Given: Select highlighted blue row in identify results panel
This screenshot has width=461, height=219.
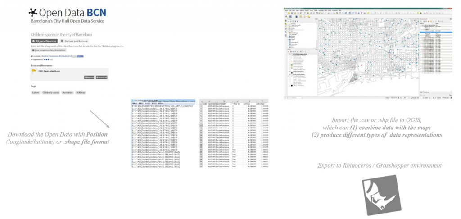Looking at the screenshot, I should (435, 32).
